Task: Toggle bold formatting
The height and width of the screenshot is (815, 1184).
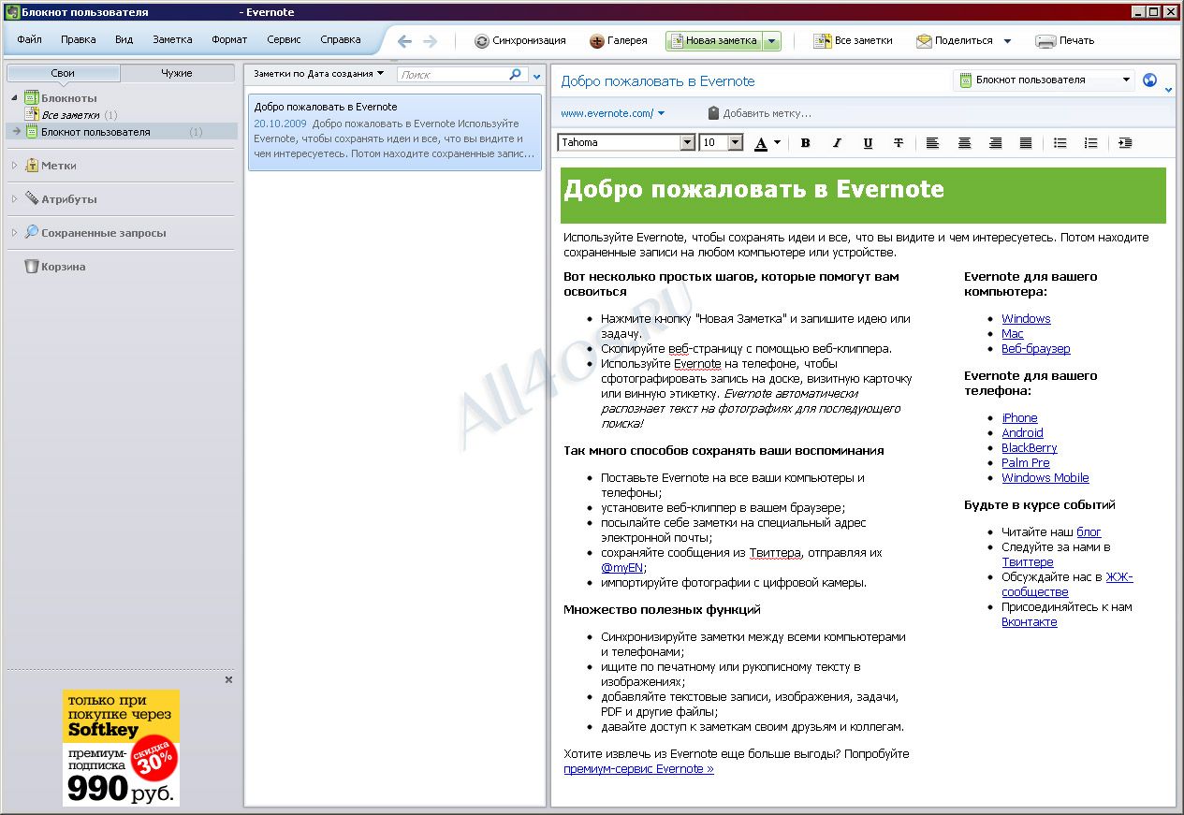Action: 805,143
